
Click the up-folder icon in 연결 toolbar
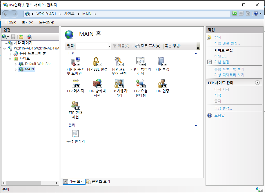click(21, 37)
